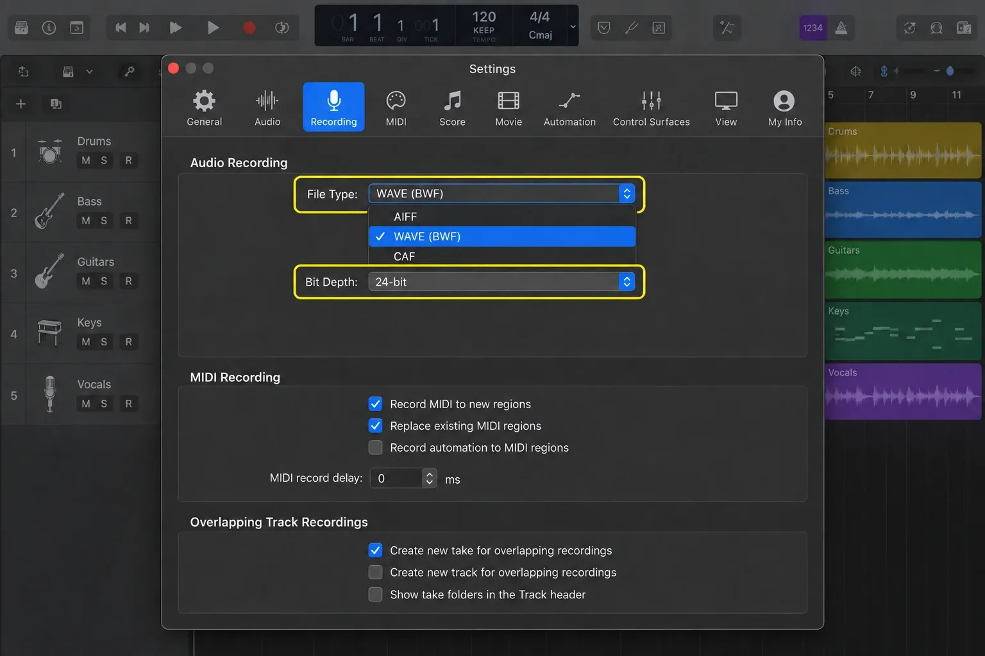
Task: Open the Control Surfaces settings tab
Action: [651, 107]
